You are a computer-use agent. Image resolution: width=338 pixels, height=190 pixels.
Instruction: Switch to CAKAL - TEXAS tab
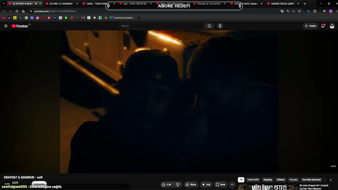[x=98, y=4]
